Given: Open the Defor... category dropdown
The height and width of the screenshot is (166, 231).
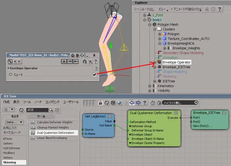Looking at the screenshot, I should pyautogui.click(x=14, y=122).
